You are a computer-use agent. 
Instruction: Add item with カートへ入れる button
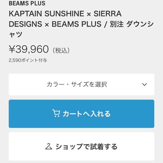[x=82, y=114]
